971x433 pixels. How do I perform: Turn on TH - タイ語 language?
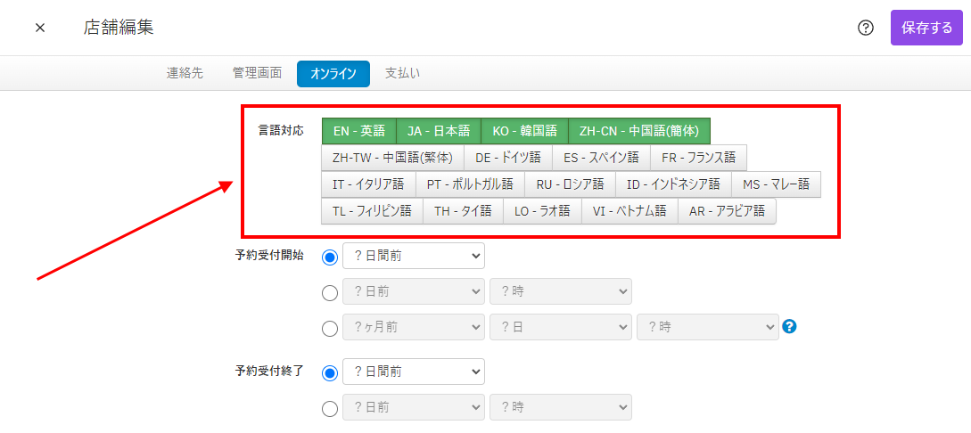463,211
